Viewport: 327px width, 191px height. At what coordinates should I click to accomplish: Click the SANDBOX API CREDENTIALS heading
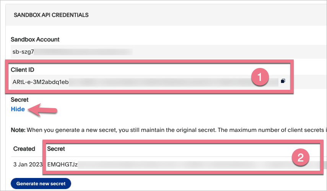[x=51, y=15]
